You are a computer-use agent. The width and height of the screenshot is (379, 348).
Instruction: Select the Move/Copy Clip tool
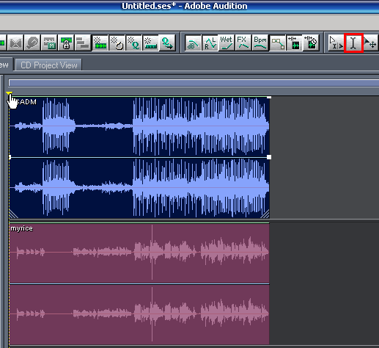click(x=371, y=43)
